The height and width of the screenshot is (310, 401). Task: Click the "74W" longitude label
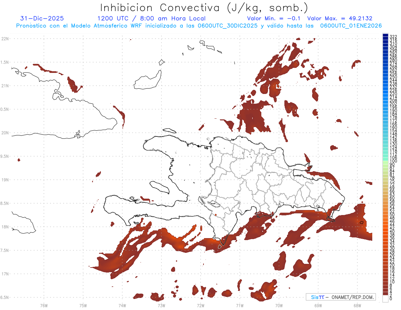122,305
